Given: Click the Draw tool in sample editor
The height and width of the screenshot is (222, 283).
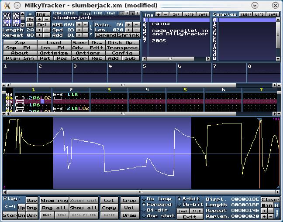Looking at the screenshot, I should [x=129, y=215].
